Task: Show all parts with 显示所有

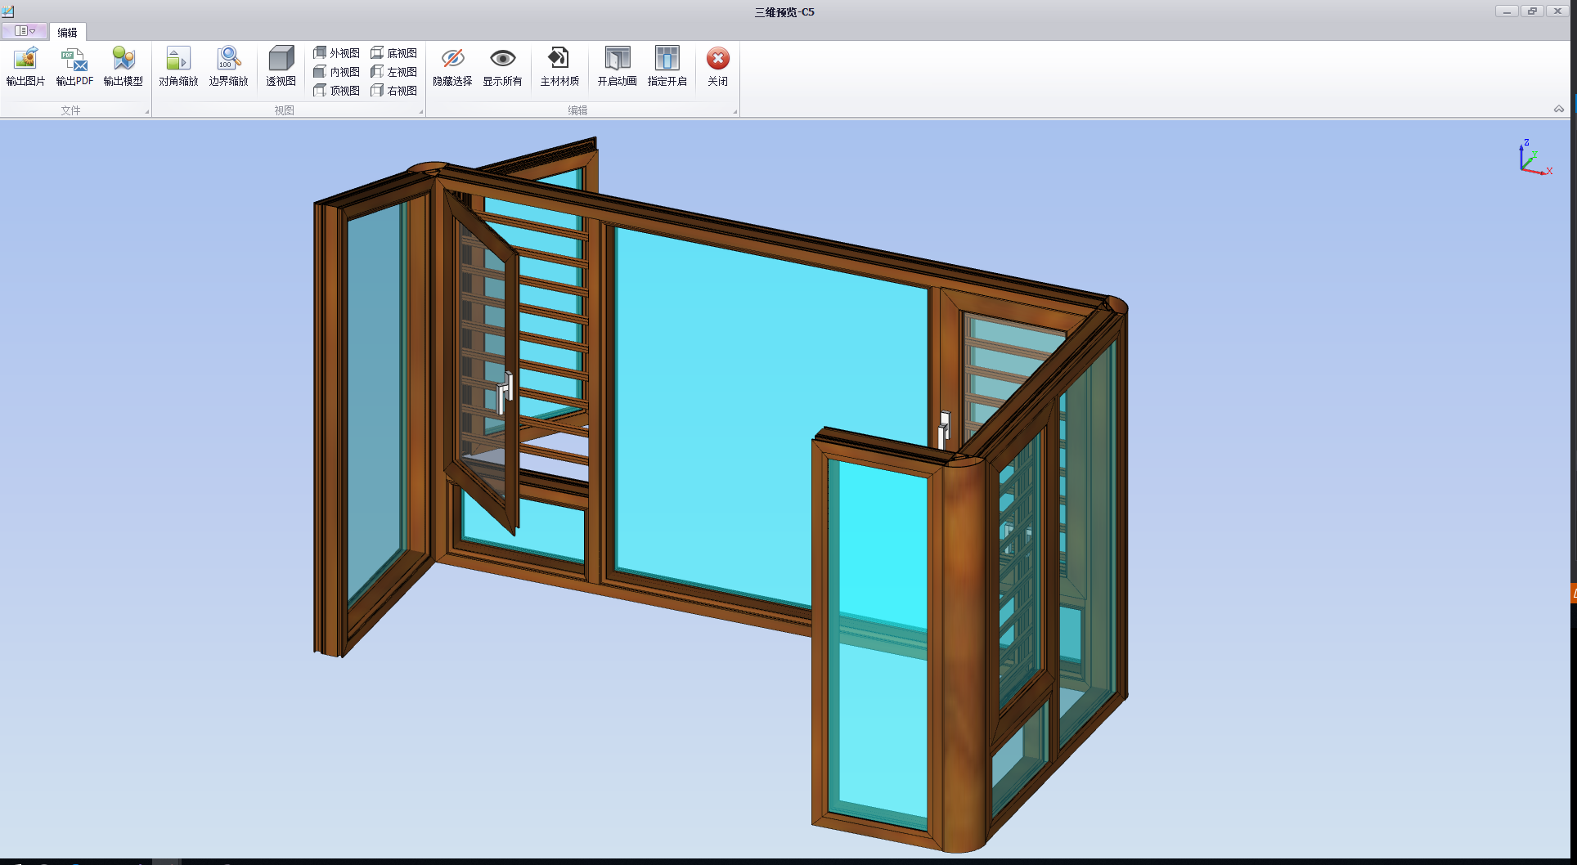Action: tap(502, 66)
